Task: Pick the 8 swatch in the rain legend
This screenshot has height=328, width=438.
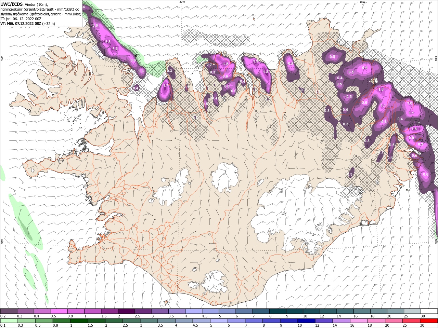Action: 271,320
